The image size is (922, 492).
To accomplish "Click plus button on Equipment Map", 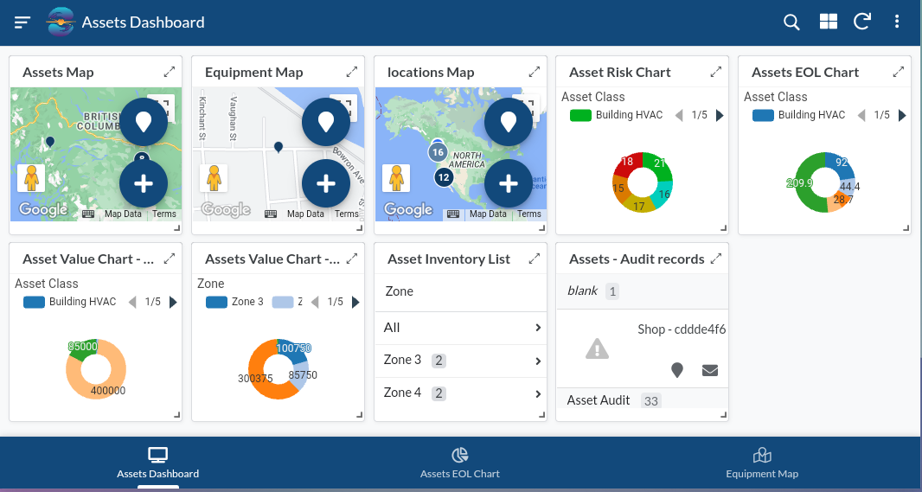I will pos(326,183).
